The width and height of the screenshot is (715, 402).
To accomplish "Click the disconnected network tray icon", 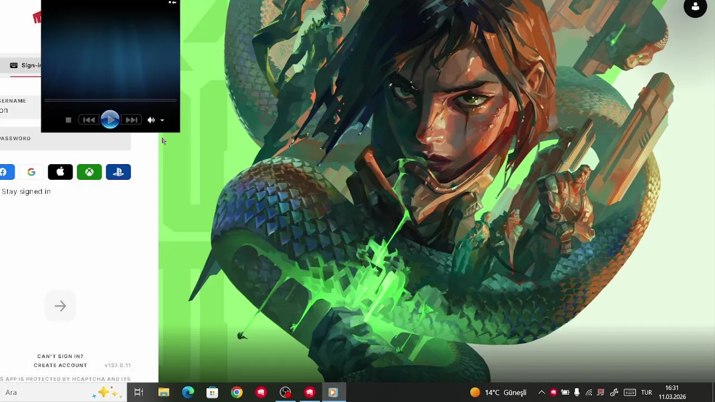I will 601,393.
